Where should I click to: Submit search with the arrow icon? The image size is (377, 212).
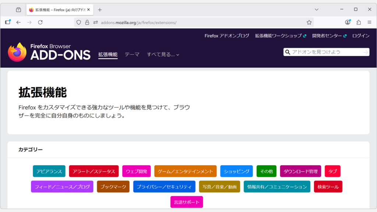tap(366, 52)
